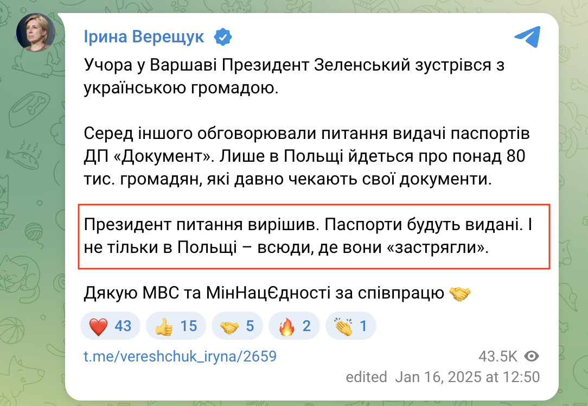
Task: Click the handshake reaction icon
Action: (230, 326)
